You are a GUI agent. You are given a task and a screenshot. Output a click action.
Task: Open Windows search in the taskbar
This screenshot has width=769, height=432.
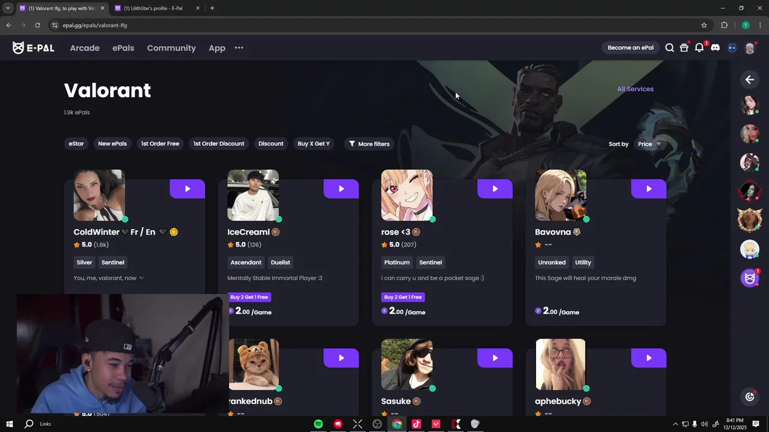click(x=28, y=424)
